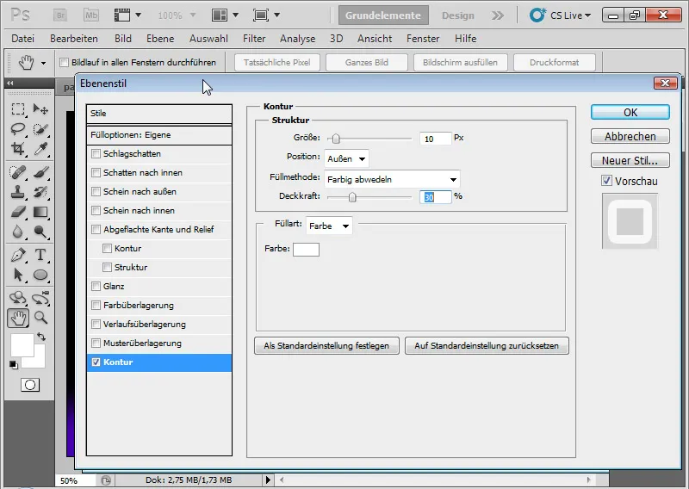Toggle Vorschau preview checkbox
This screenshot has height=489, width=689.
pos(607,181)
